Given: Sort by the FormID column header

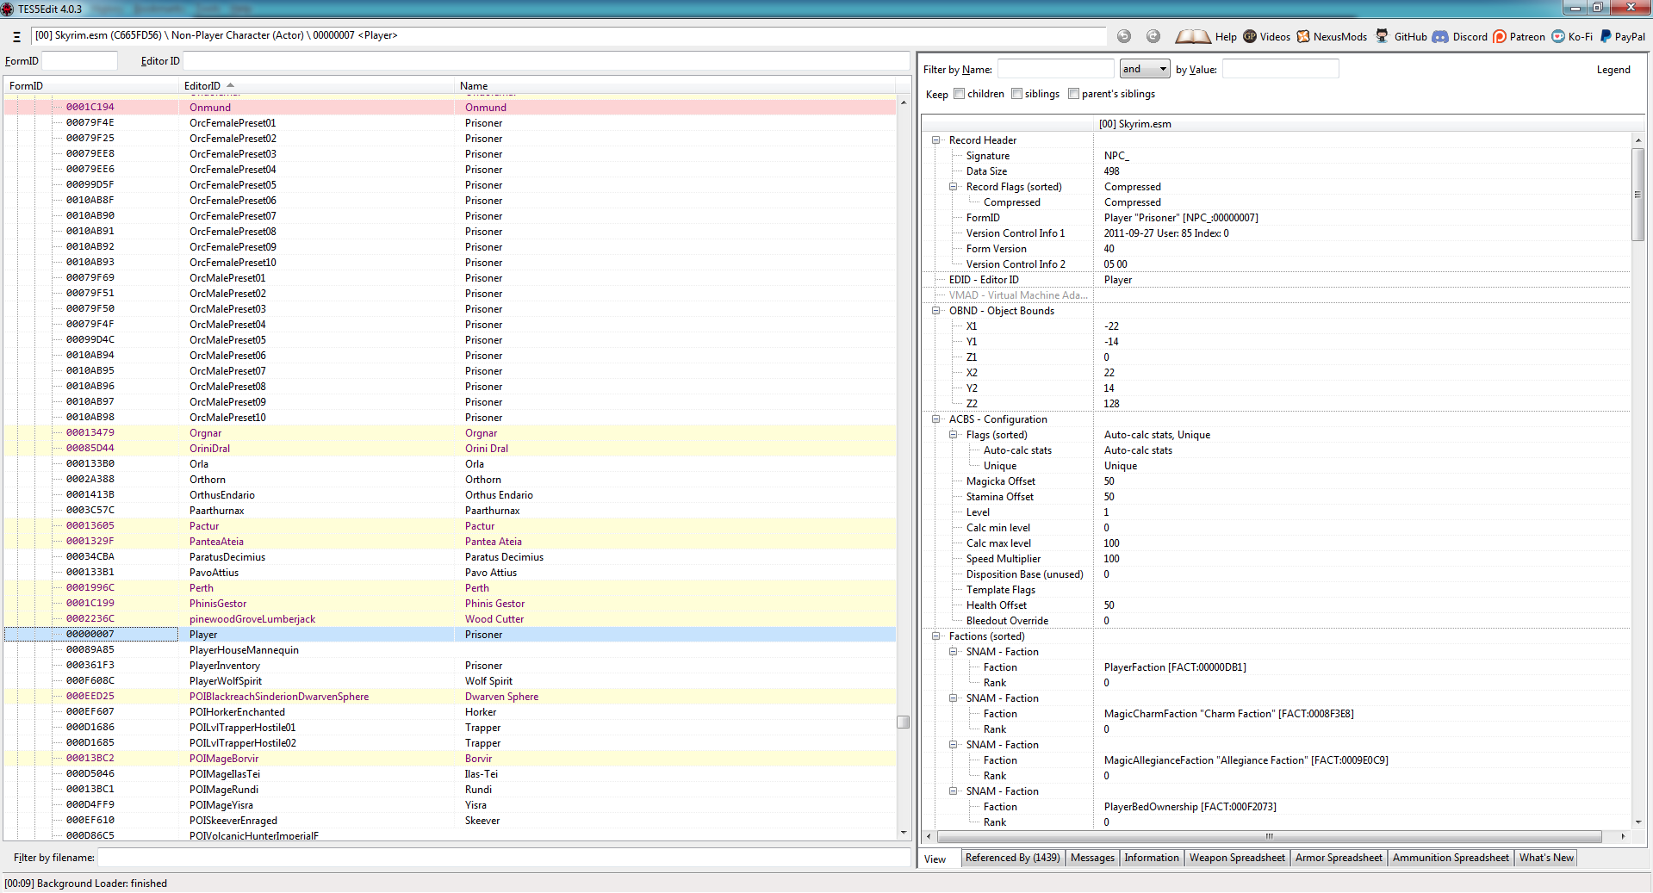Looking at the screenshot, I should pyautogui.click(x=91, y=86).
